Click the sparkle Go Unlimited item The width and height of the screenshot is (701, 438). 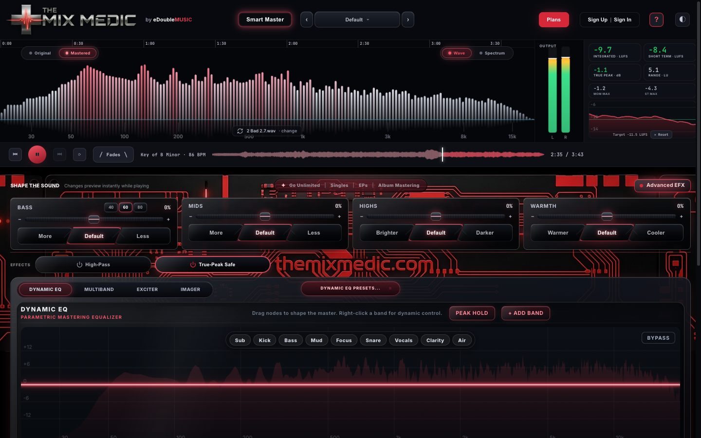pyautogui.click(x=300, y=185)
